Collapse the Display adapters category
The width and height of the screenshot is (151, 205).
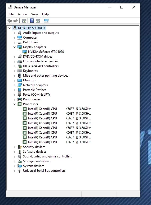tap(14, 47)
